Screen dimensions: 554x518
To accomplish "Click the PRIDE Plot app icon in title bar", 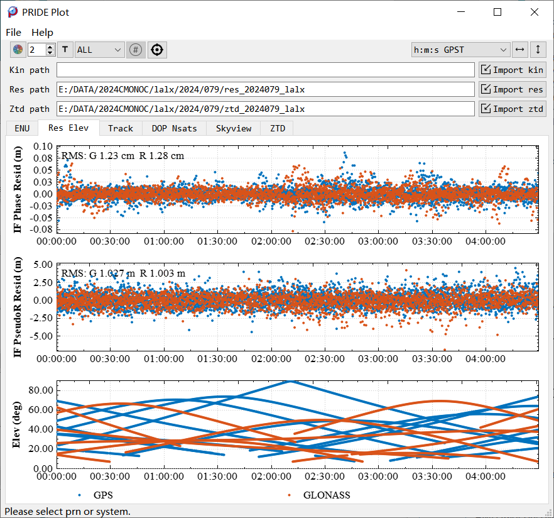I will [x=13, y=12].
